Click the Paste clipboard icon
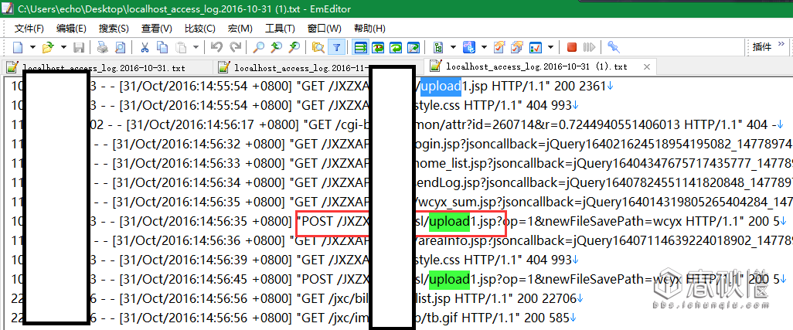 [x=180, y=47]
